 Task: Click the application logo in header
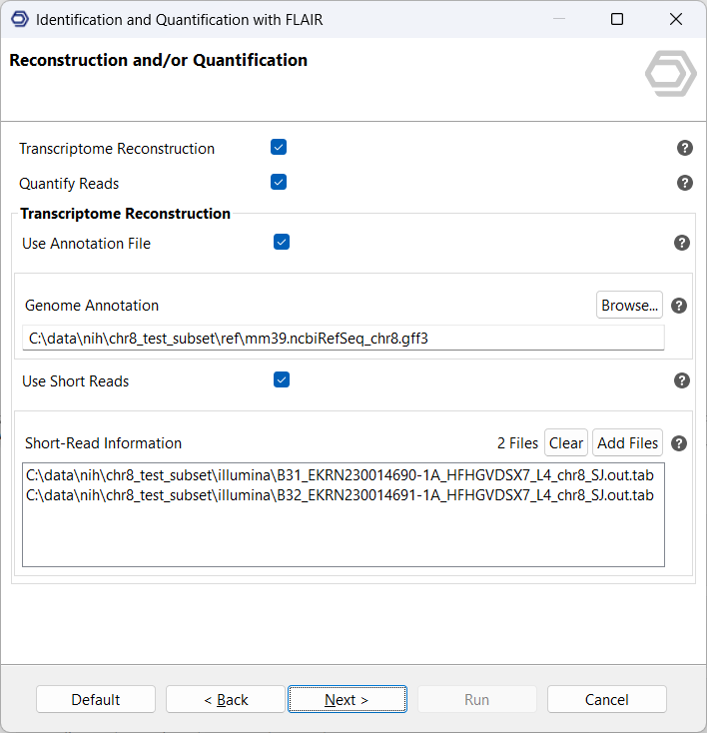click(670, 76)
